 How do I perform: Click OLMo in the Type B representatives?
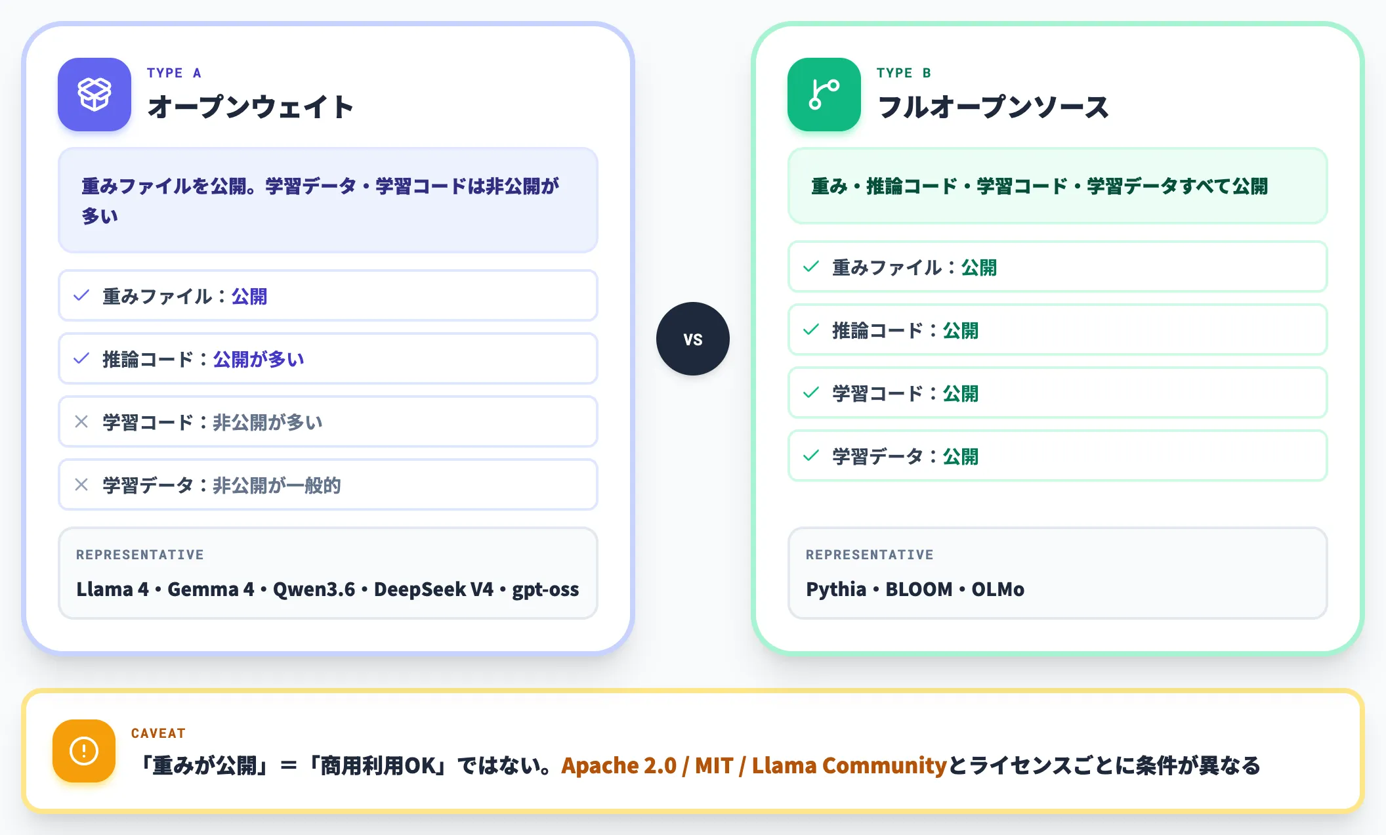pos(997,589)
